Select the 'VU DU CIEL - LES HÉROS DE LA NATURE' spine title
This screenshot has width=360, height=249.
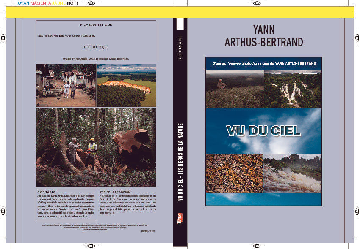[180, 162]
